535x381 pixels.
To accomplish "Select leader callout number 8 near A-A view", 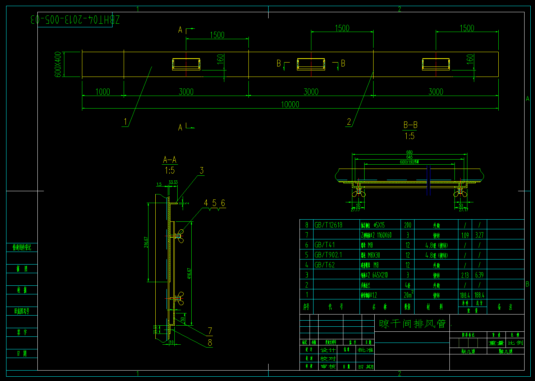I will point(210,343).
